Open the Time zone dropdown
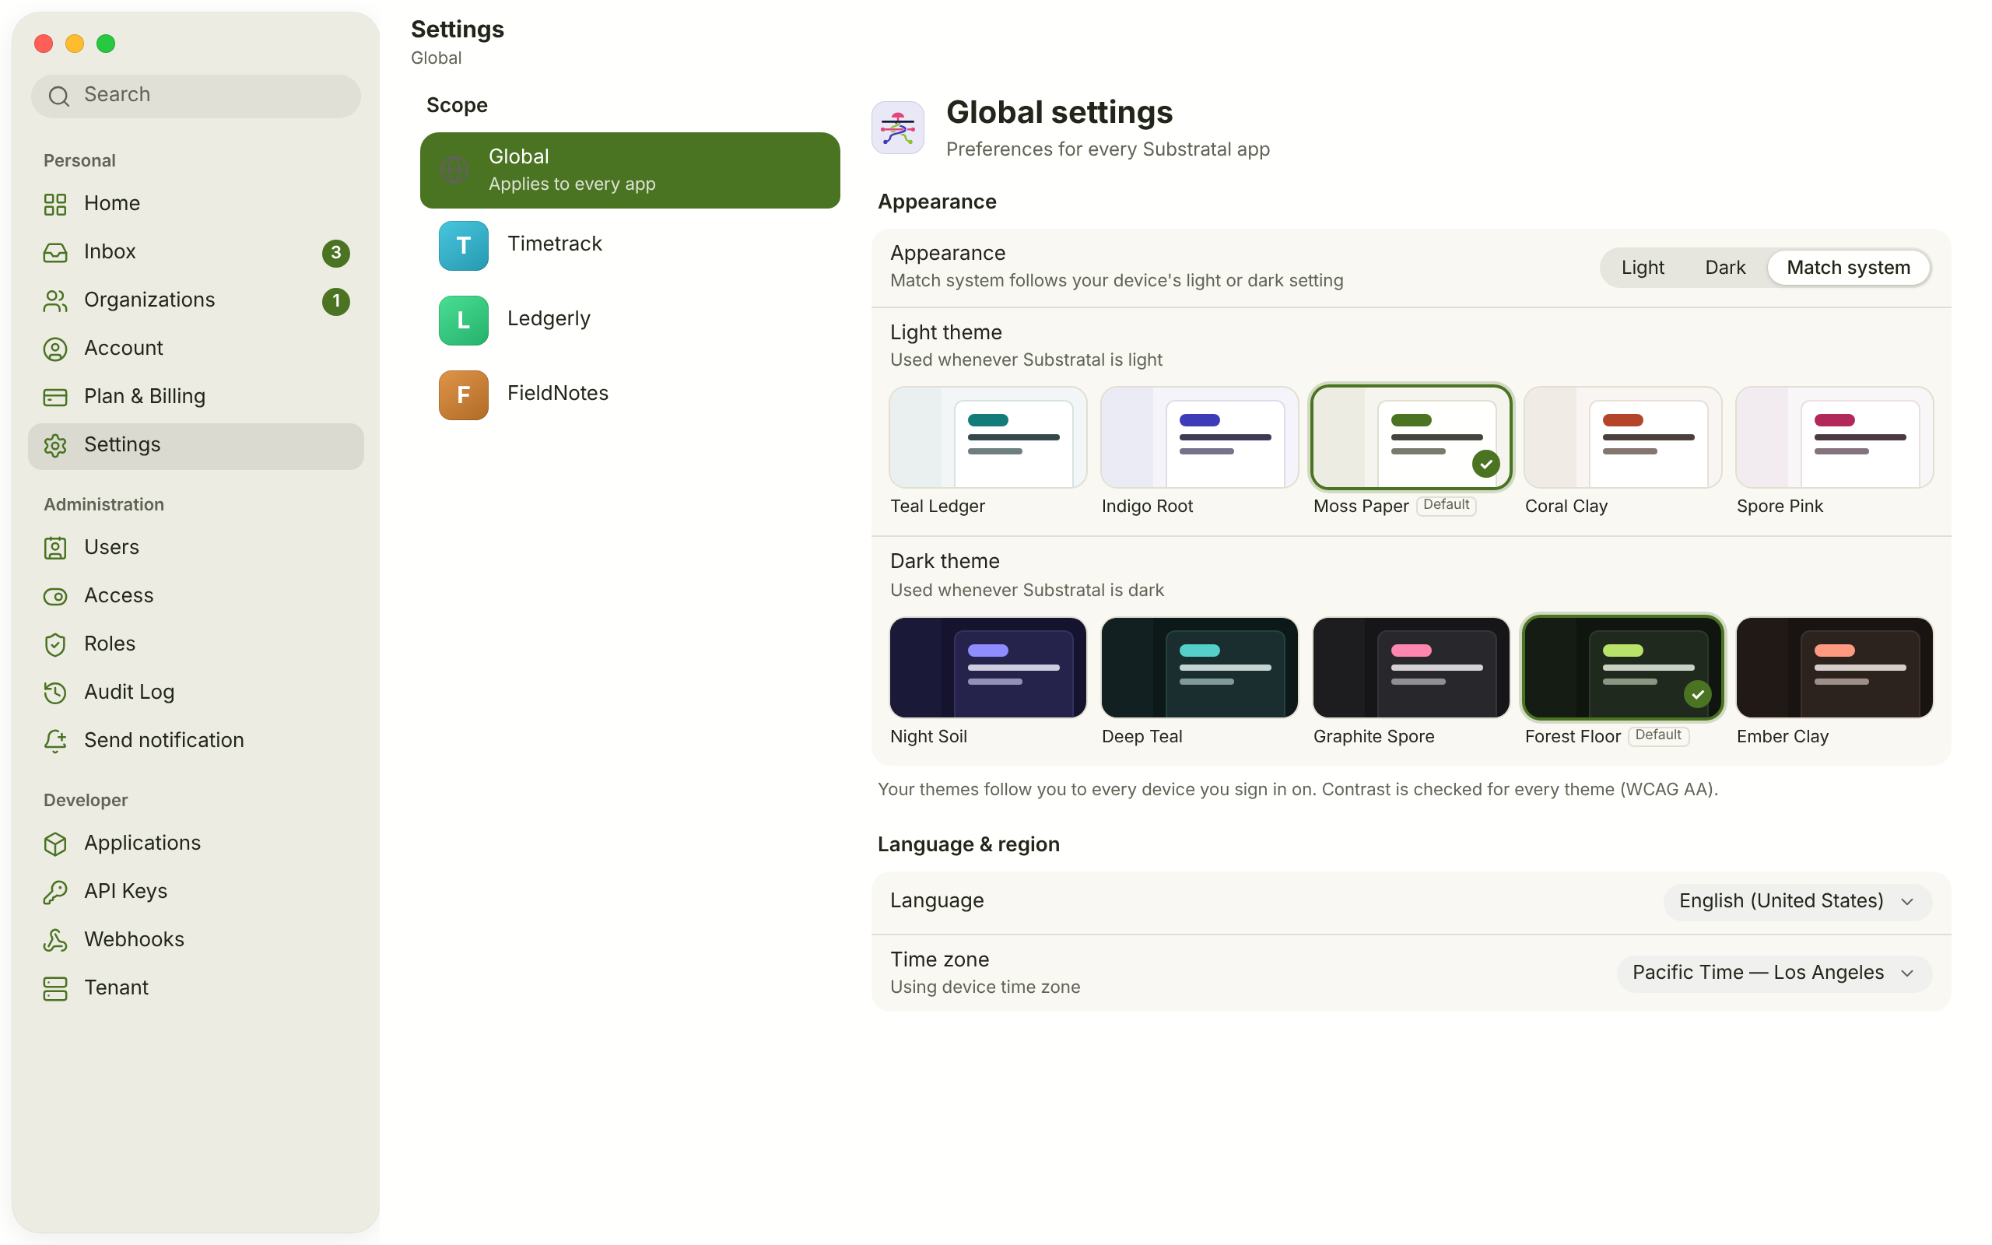Image resolution: width=1992 pixels, height=1245 pixels. (1774, 973)
